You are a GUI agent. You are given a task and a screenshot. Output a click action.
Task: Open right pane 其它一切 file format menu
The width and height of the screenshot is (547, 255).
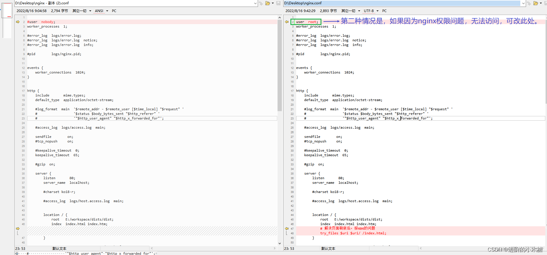point(351,11)
